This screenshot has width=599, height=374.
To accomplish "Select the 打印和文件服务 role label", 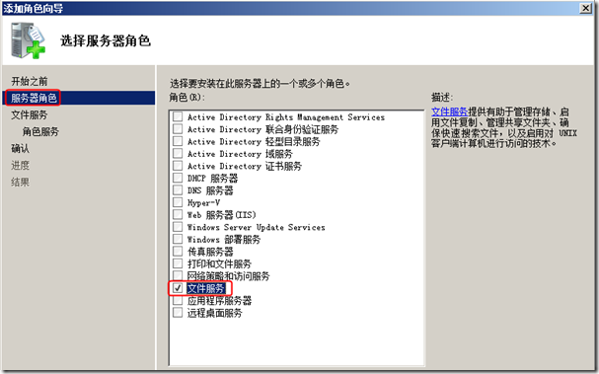I will pos(219,263).
